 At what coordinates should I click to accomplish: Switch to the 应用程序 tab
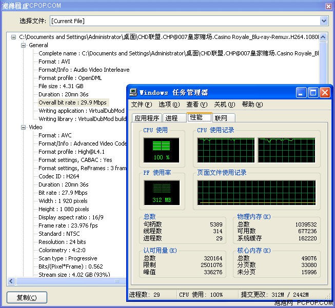[x=147, y=118]
